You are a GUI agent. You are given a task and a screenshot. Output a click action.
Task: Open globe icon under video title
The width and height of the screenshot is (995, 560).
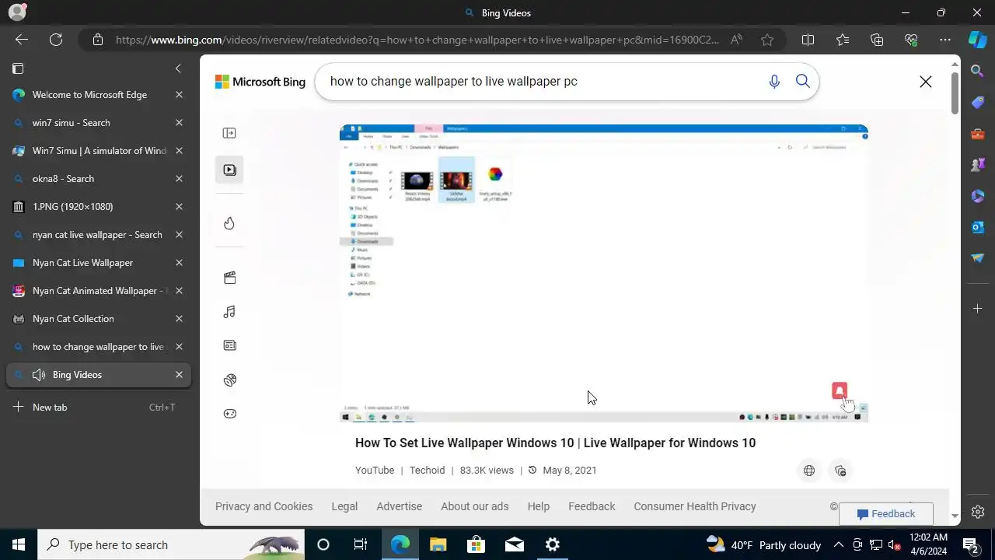point(809,471)
